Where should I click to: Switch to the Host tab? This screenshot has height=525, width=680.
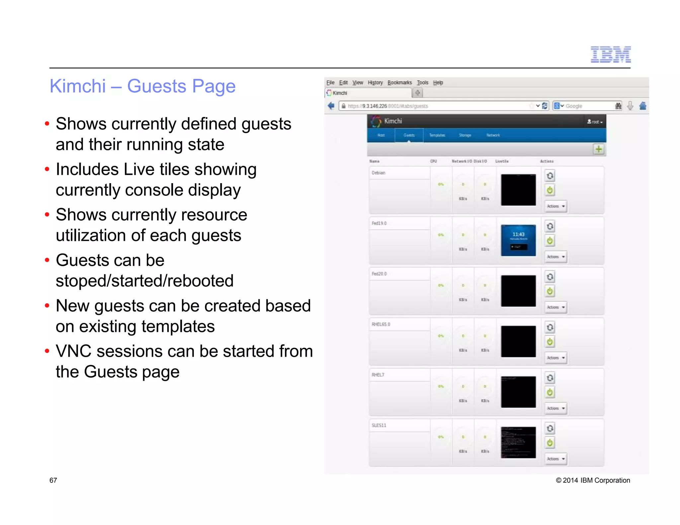(x=381, y=135)
